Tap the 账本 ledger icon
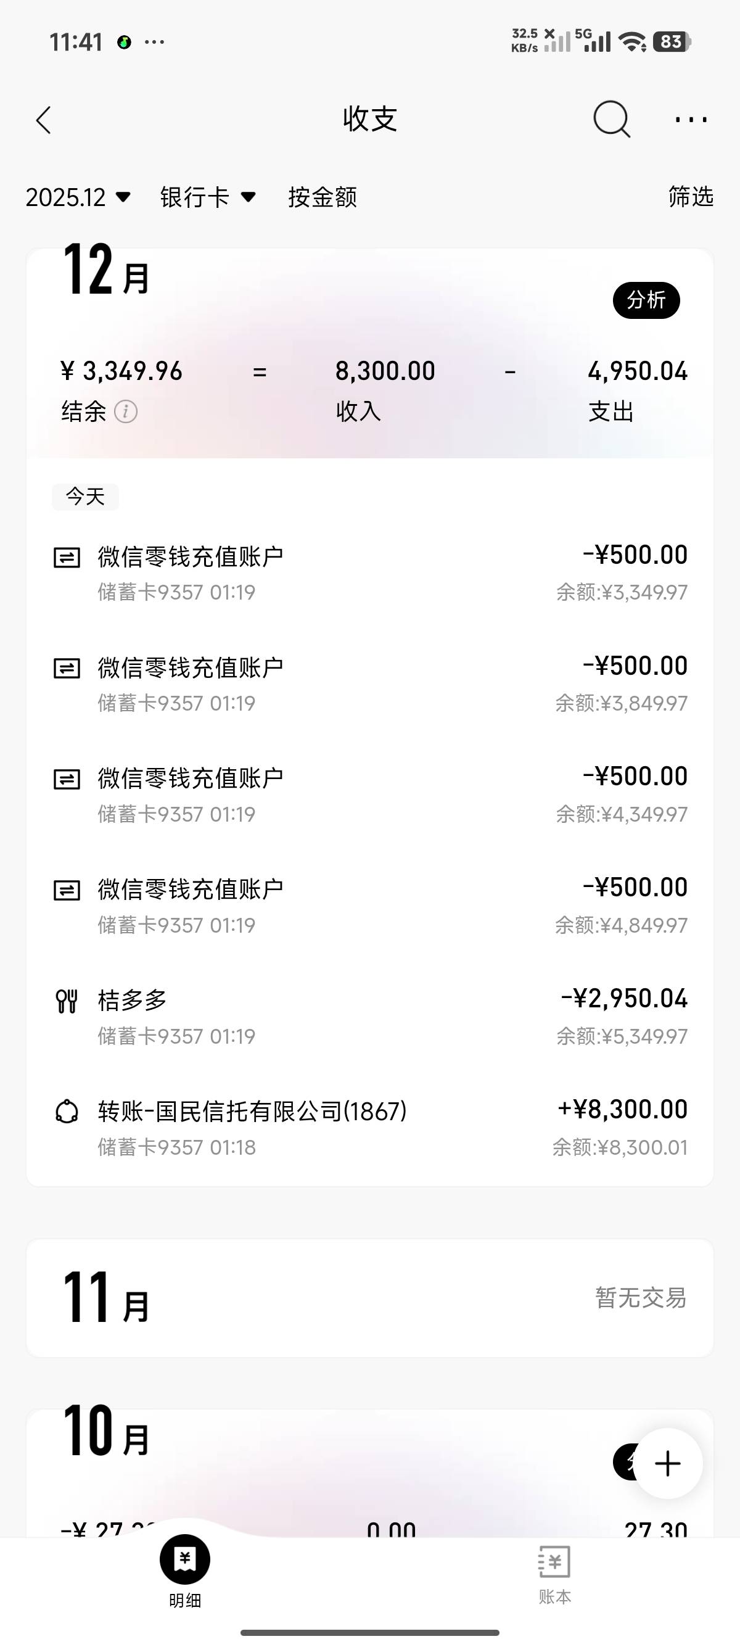Image resolution: width=740 pixels, height=1647 pixels. pyautogui.click(x=554, y=1562)
